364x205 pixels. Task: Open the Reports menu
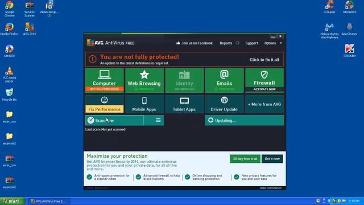point(226,43)
